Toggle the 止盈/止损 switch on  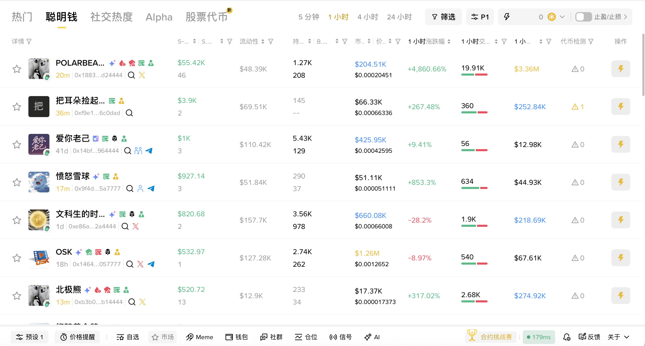click(583, 17)
